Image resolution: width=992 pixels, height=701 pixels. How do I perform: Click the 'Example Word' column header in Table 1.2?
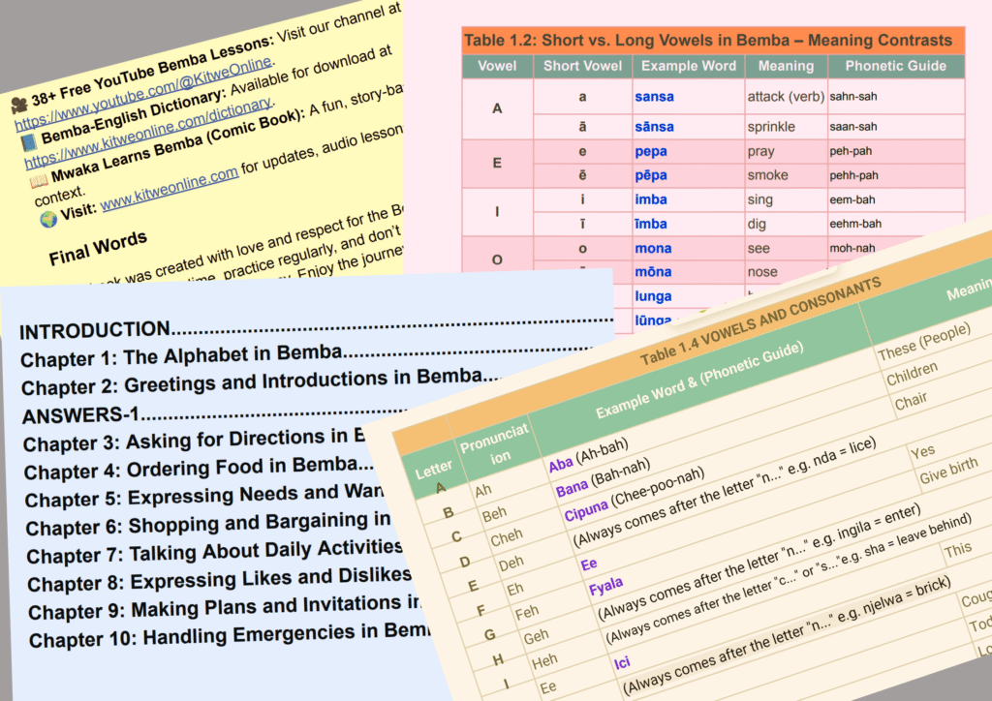point(689,66)
